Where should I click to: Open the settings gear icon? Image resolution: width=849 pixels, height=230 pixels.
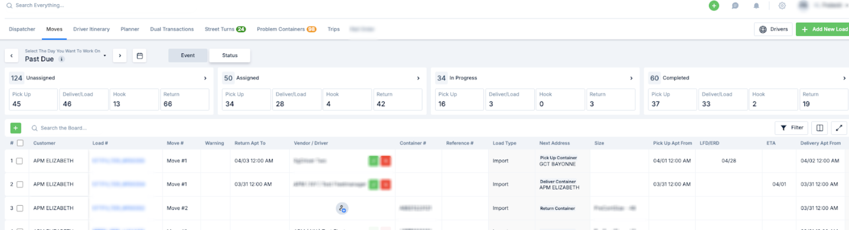tap(782, 6)
